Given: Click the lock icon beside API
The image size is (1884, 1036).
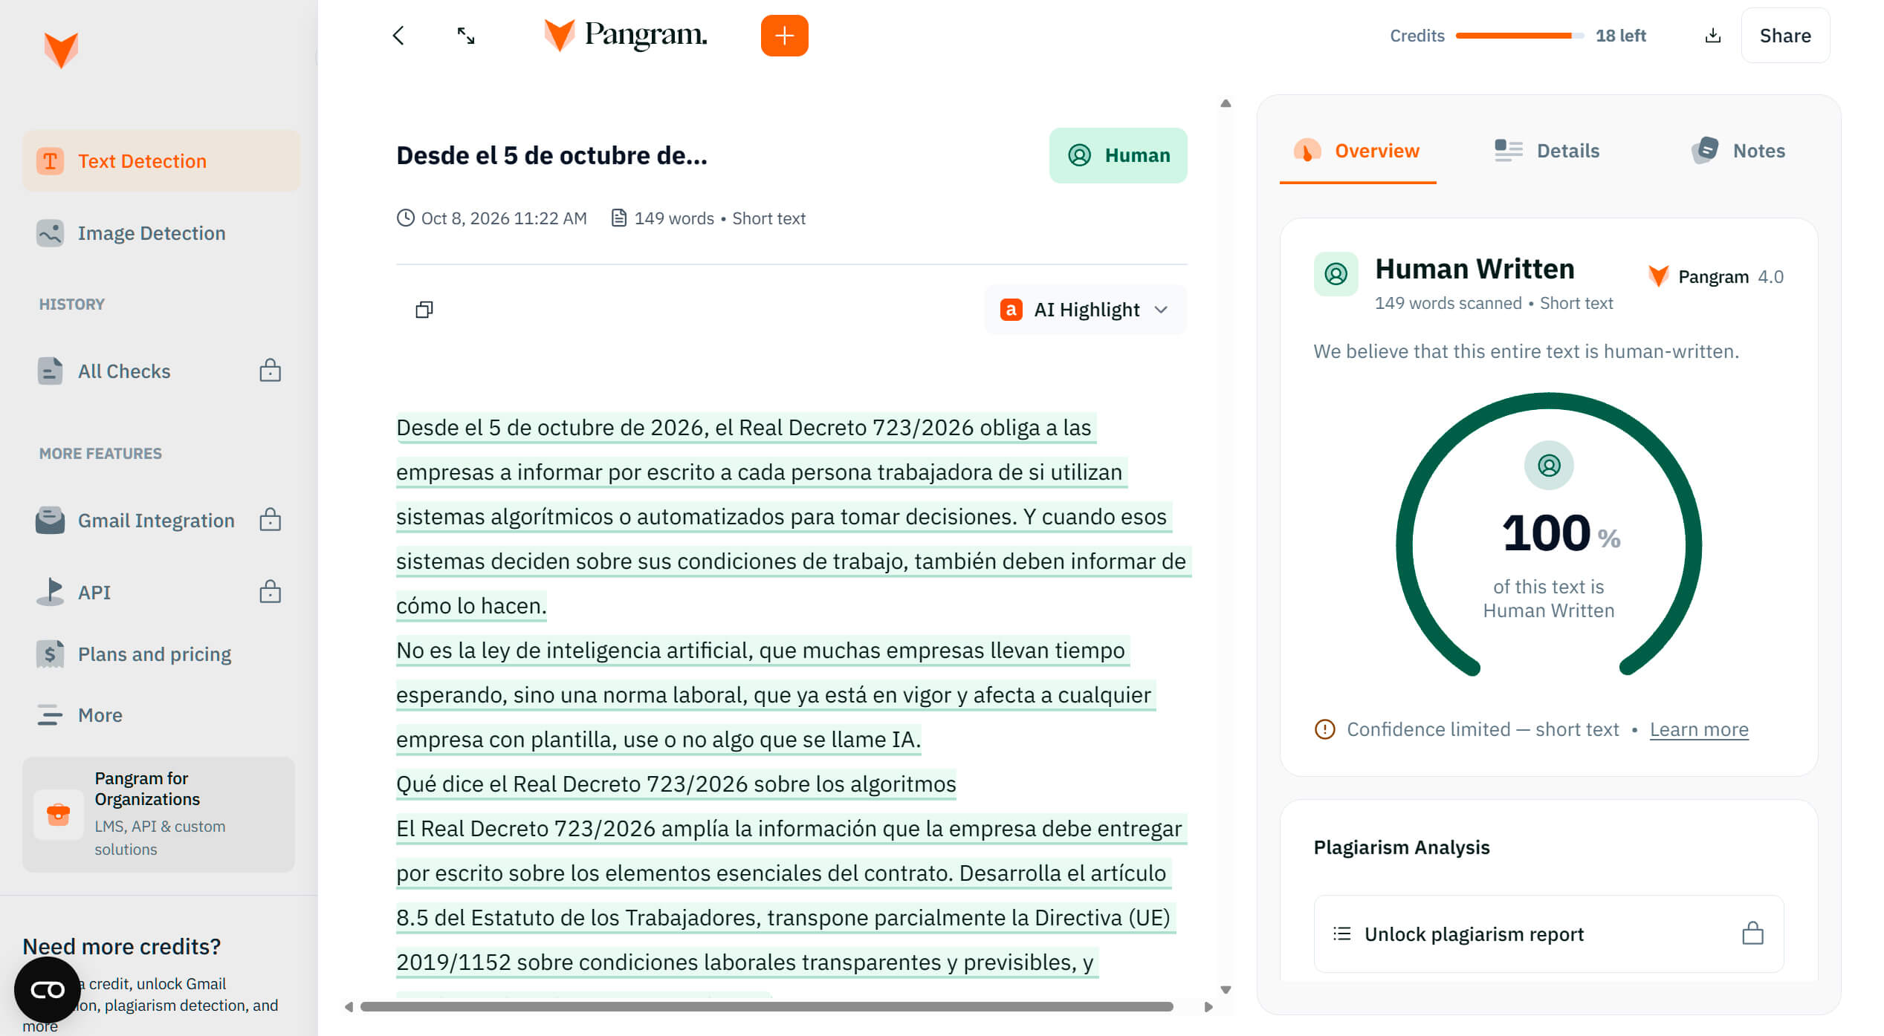Looking at the screenshot, I should [x=270, y=592].
